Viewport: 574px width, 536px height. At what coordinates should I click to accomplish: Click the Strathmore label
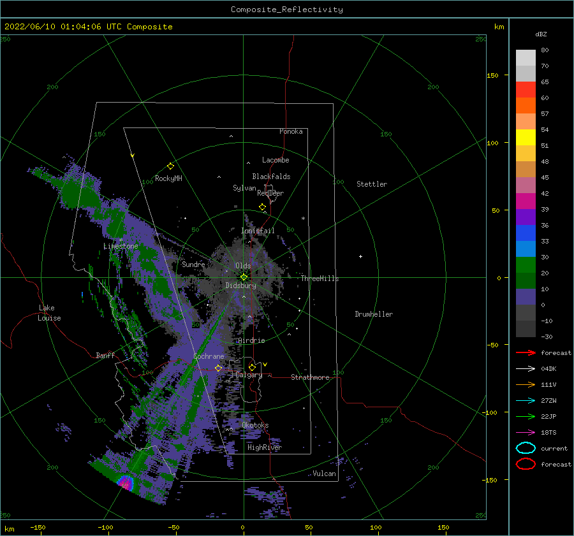310,377
